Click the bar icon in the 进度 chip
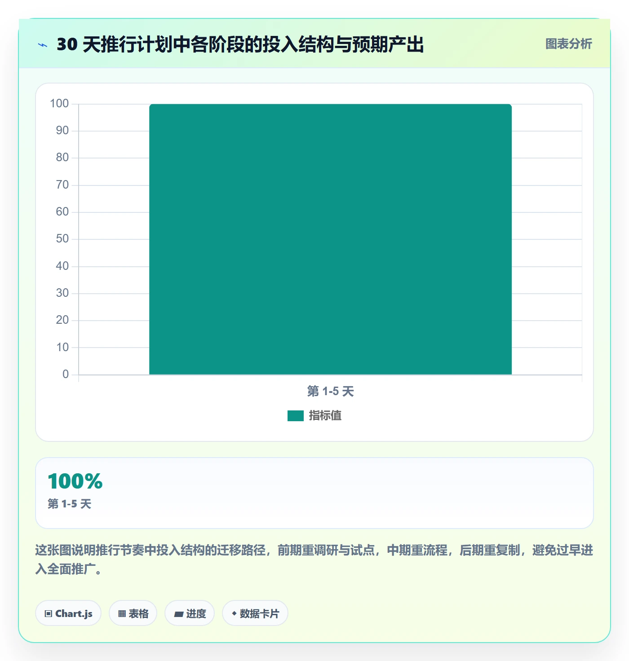 tap(178, 614)
